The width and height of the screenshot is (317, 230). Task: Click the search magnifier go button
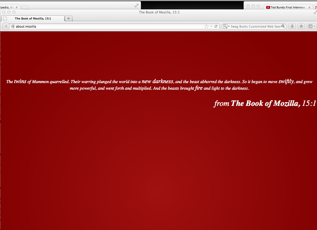[x=283, y=26]
